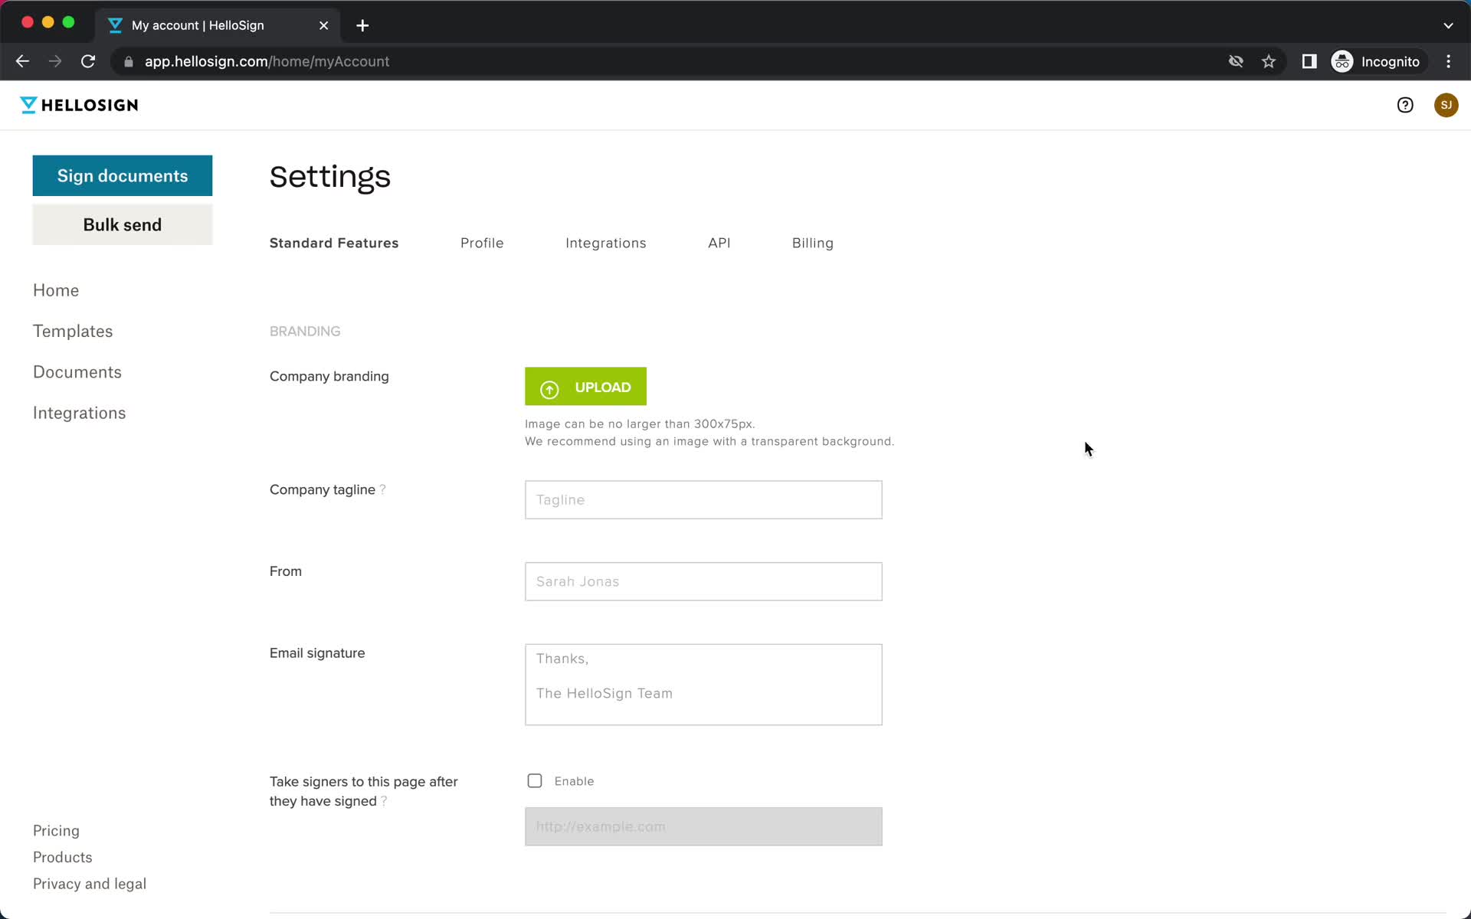Screen dimensions: 1471x919
Task: Click the UPLOAD button for company branding
Action: pos(585,387)
